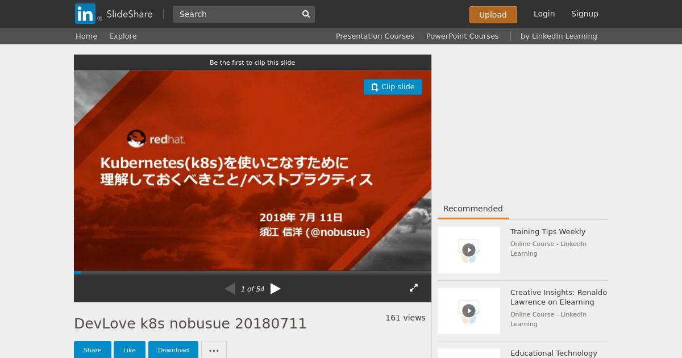
Task: Click the Share button
Action: click(93, 350)
